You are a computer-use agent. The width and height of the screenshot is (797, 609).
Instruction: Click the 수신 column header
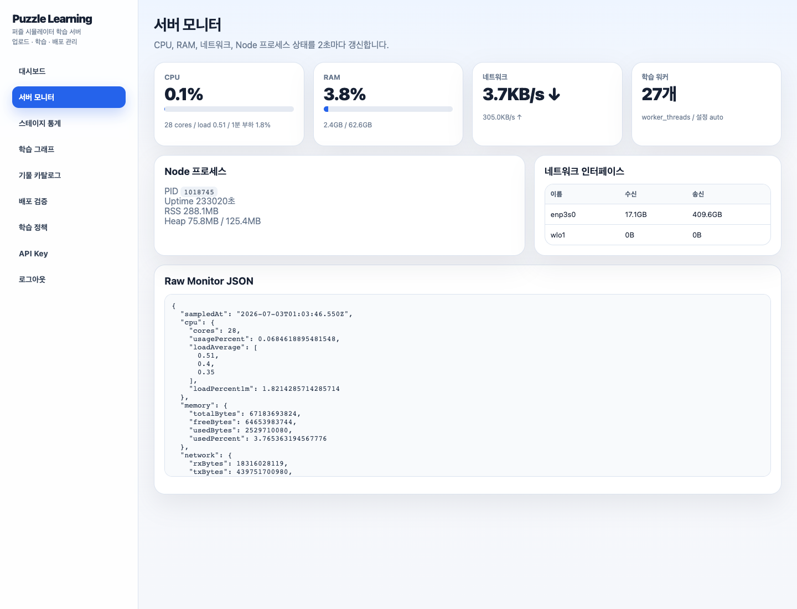click(631, 194)
